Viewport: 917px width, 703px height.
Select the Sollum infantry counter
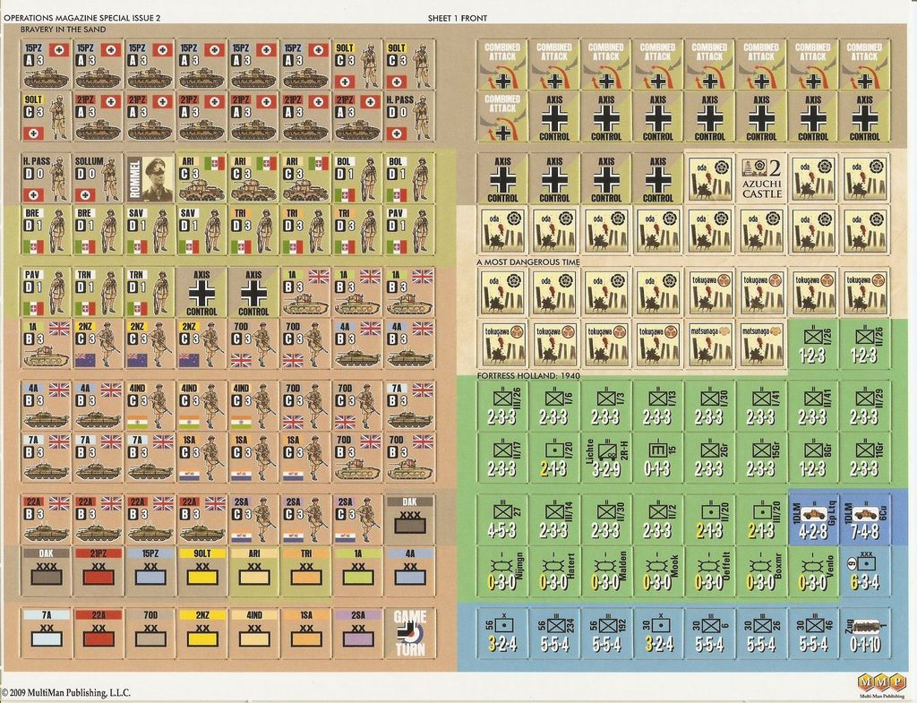[x=98, y=178]
